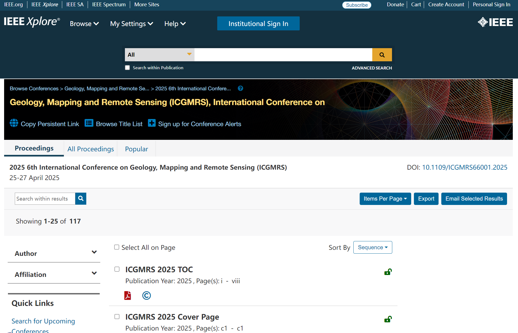Screen dimensions: 518x333
Task: Click the open access lock for Cover Page
Action: tap(388, 319)
